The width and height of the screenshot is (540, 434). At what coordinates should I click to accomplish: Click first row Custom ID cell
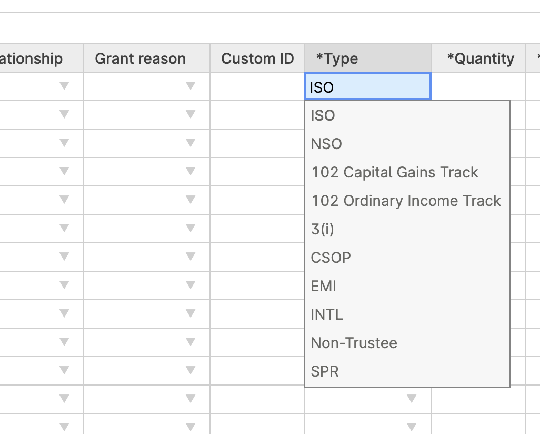coord(257,86)
